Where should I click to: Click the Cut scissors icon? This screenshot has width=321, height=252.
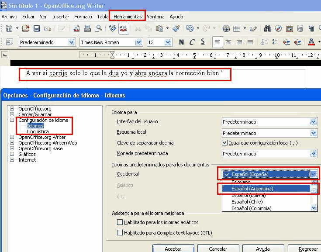(x=138, y=29)
